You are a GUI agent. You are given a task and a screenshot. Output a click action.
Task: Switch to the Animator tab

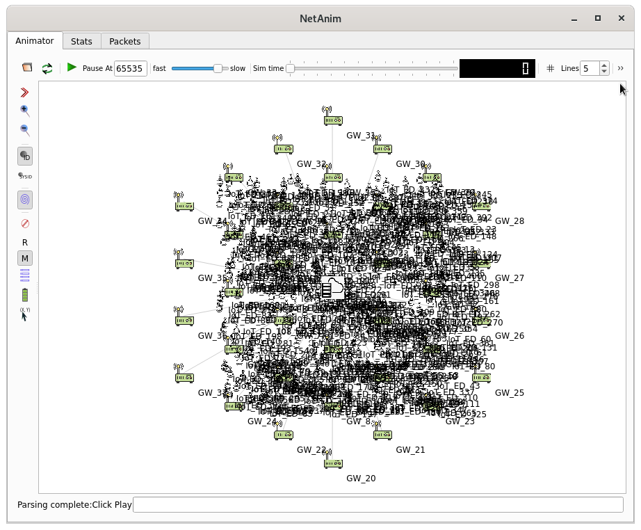click(x=35, y=40)
